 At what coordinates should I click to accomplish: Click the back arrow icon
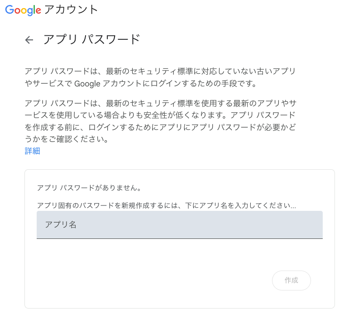29,40
